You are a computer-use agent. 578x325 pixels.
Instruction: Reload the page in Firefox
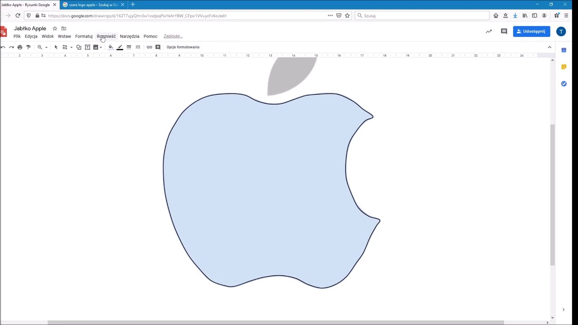point(18,15)
